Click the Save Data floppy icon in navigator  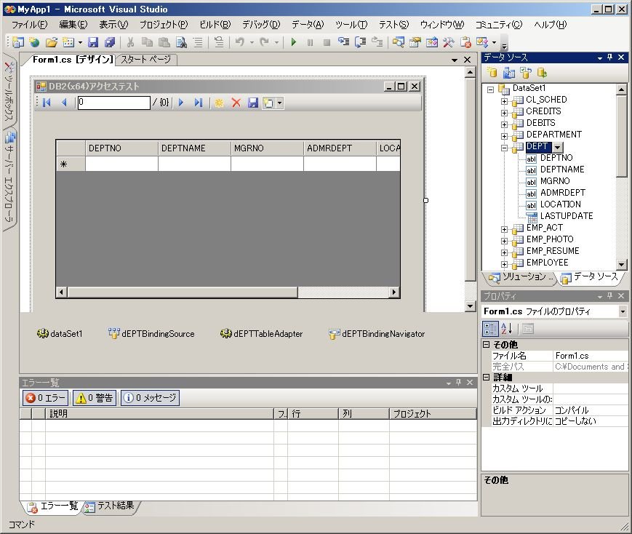[252, 103]
